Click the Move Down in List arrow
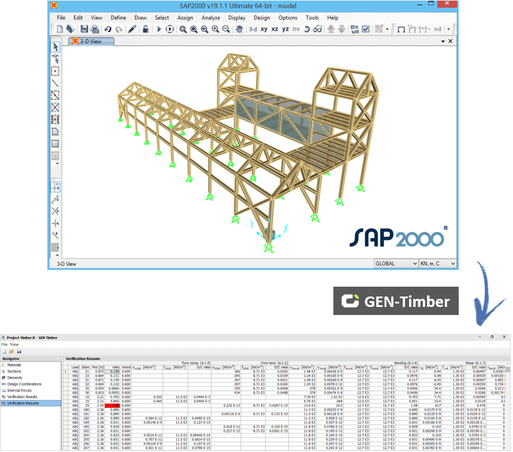The width and height of the screenshot is (513, 452). point(341,29)
